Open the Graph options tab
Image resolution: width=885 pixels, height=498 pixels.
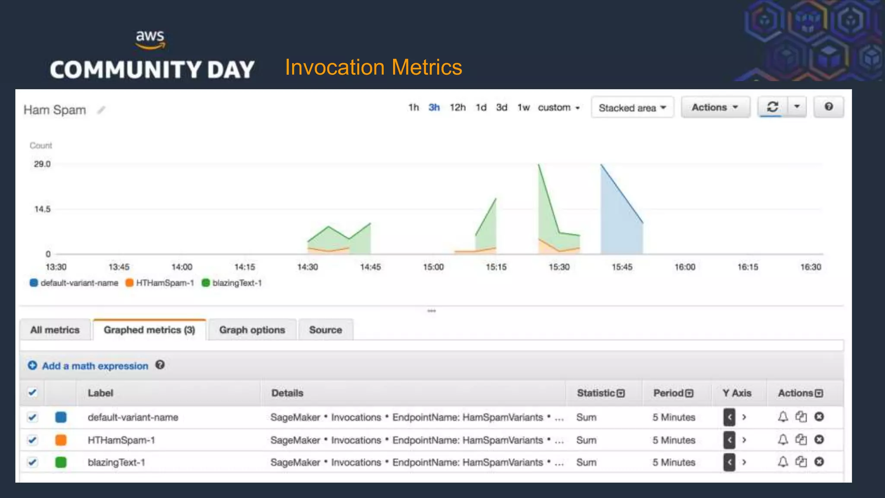click(252, 330)
